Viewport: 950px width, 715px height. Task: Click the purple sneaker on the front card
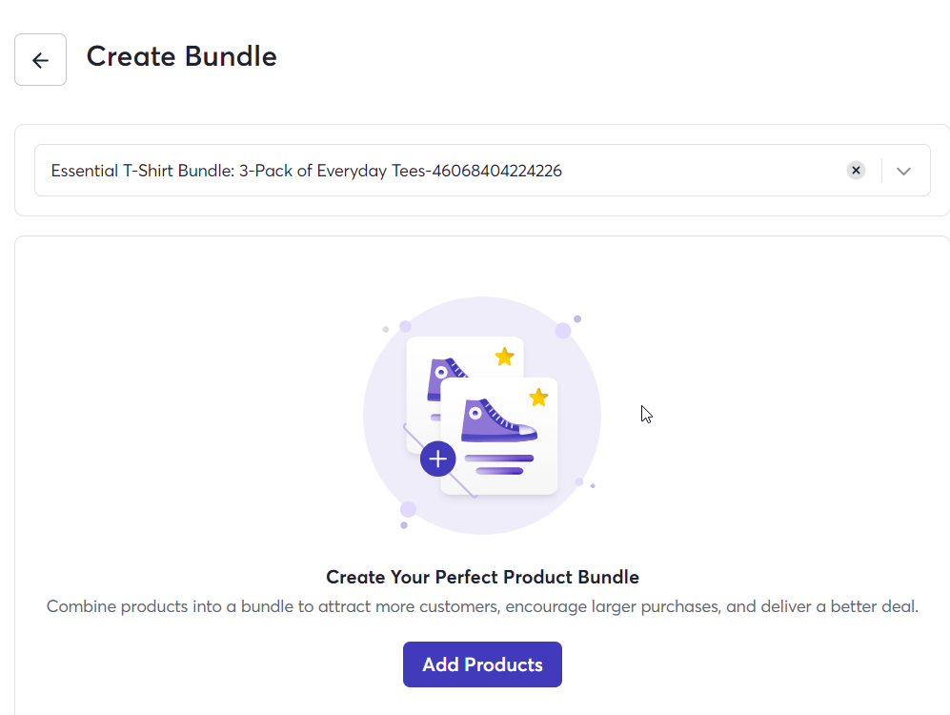coord(498,419)
